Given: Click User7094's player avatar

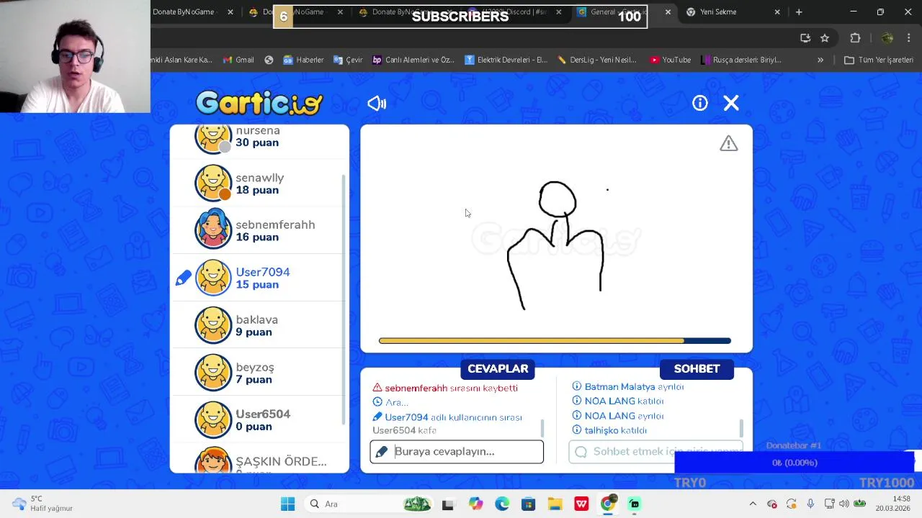Looking at the screenshot, I should click(x=213, y=278).
